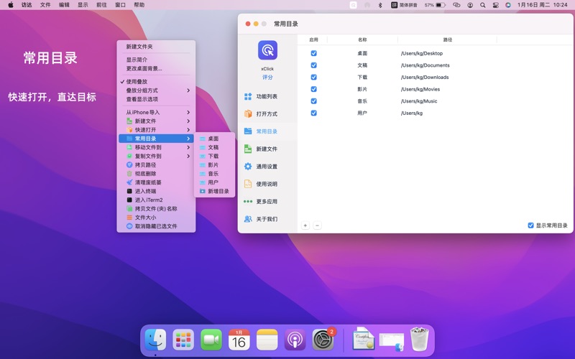Open Launchpad from the Dock
Screen dimensions: 575x359
pos(183,340)
